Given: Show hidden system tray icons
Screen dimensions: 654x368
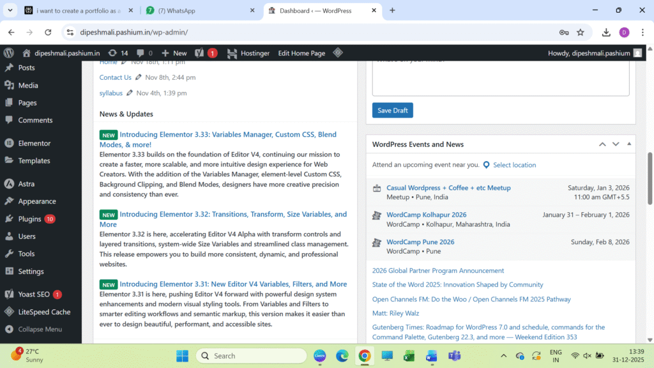Looking at the screenshot, I should (x=503, y=356).
